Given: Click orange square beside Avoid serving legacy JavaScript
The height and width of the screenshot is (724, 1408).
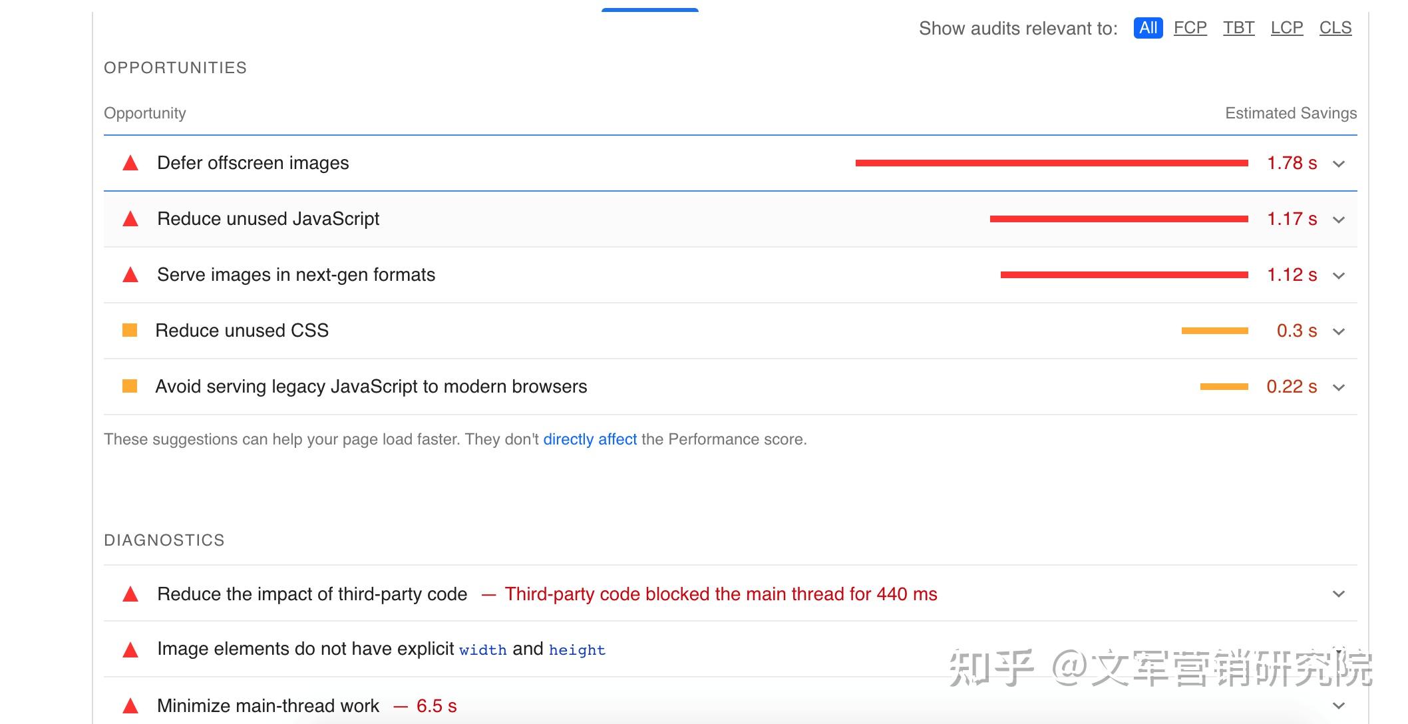Looking at the screenshot, I should pyautogui.click(x=130, y=386).
